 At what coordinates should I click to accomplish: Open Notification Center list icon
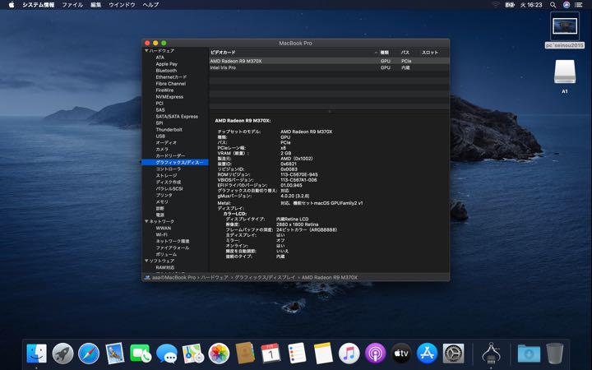point(578,5)
